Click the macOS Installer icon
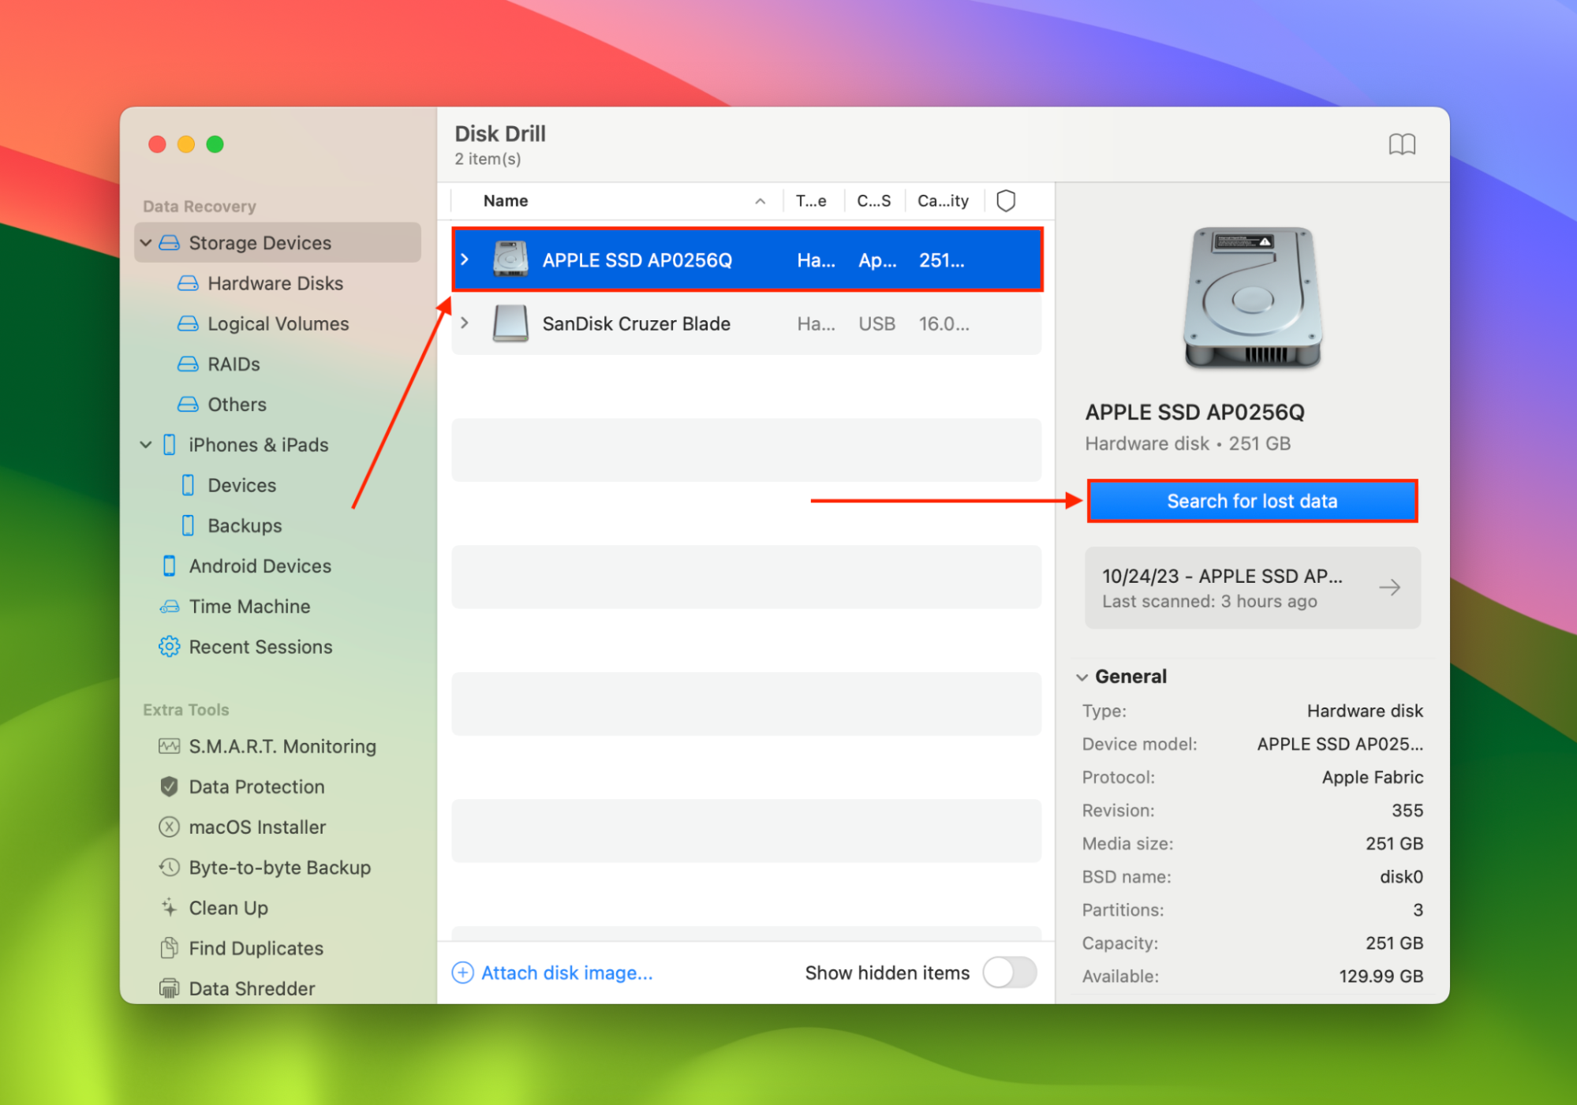1577x1105 pixels. click(169, 827)
